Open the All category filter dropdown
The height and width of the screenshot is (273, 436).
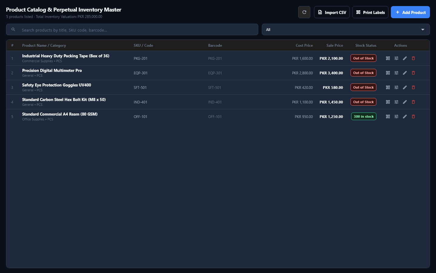(x=346, y=30)
